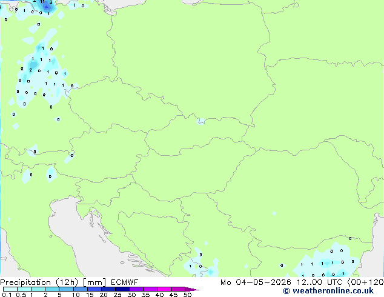Screen dimensions: 384x297
Task: Click the 11 mm value on the map
Action: click(42, 2)
